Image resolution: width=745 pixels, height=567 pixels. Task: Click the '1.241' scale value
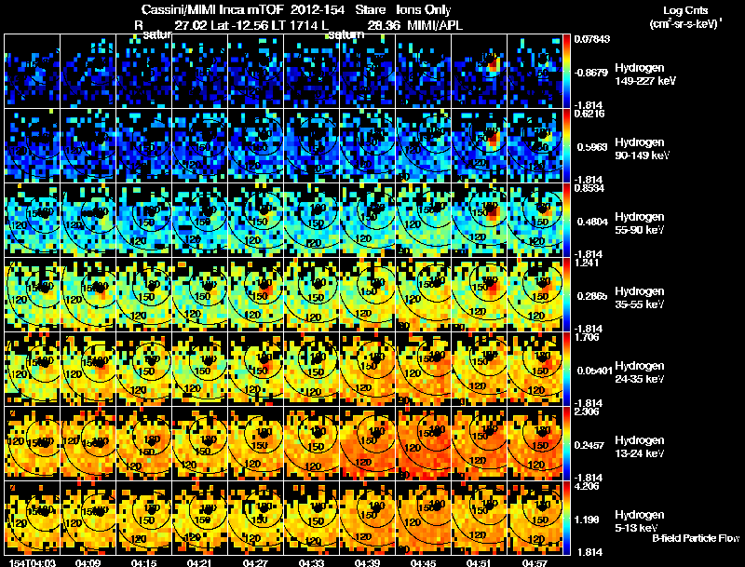pyautogui.click(x=587, y=263)
